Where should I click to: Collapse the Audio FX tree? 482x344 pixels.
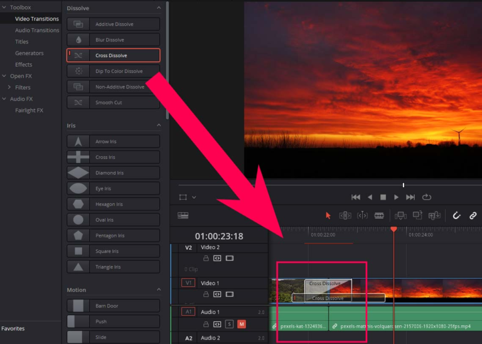(4, 99)
